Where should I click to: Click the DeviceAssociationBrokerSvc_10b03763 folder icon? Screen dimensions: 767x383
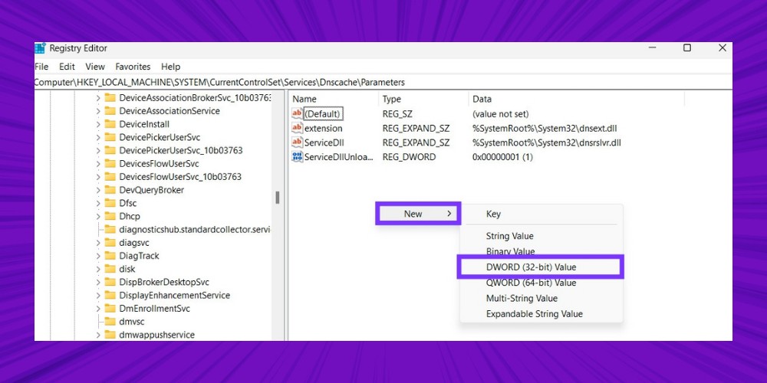[x=110, y=98]
